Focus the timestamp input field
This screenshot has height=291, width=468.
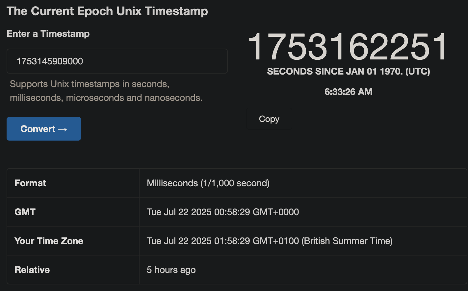tap(117, 61)
